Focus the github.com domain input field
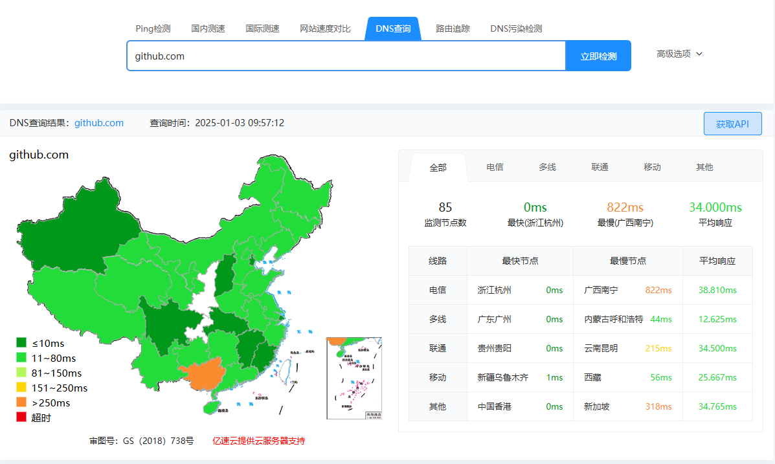The height and width of the screenshot is (464, 775). point(346,56)
